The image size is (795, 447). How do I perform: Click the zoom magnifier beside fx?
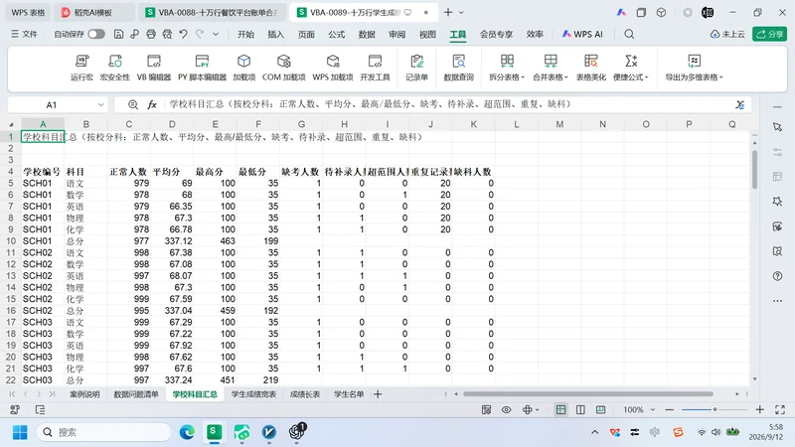click(133, 104)
